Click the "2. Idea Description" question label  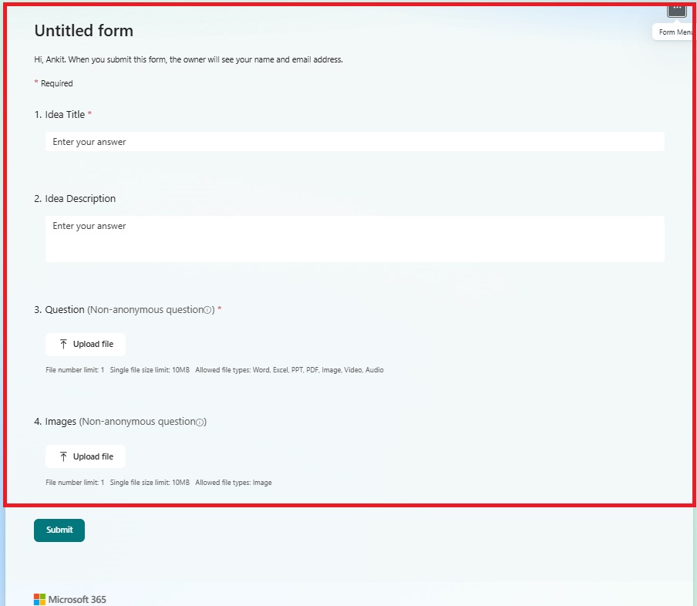(75, 198)
